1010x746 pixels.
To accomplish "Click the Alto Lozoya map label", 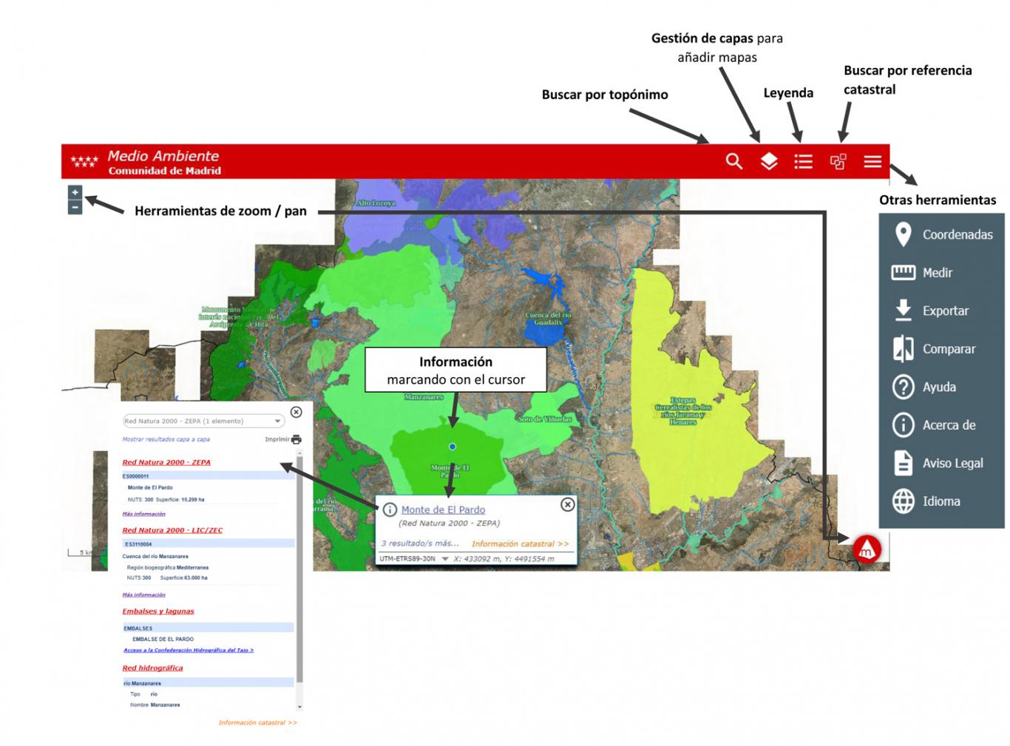I will pos(376,203).
